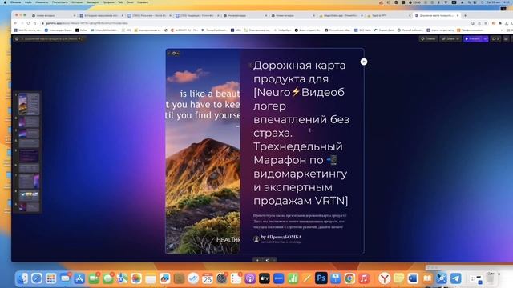Viewport: 513px width, 288px height.
Task: Open Keynote from the Dock
Action: [x=335, y=278]
